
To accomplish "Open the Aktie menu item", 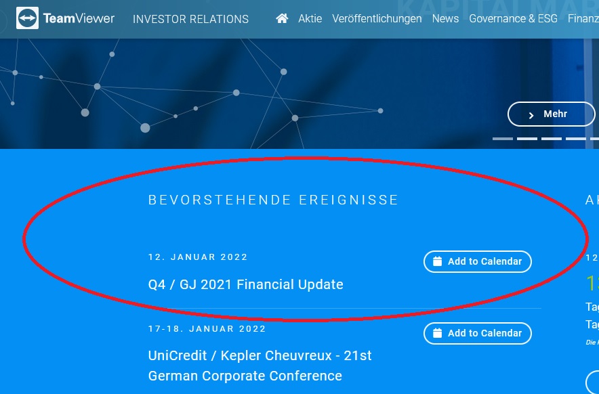I will [310, 19].
